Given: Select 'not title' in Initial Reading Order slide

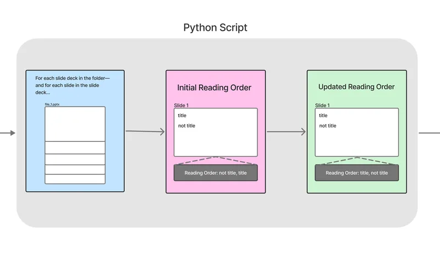Looking at the screenshot, I should click(186, 126).
